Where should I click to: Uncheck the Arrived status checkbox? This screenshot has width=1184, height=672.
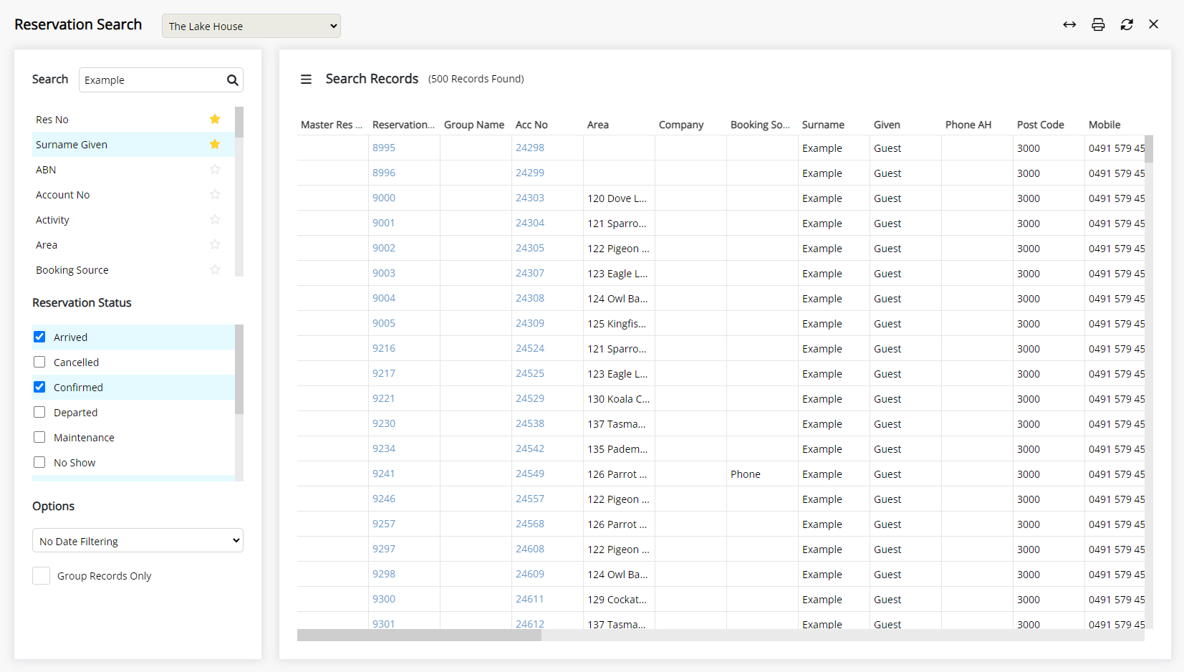39,337
